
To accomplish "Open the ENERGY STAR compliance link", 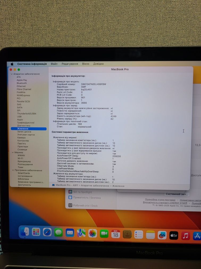I will pyautogui.click(x=165, y=203).
